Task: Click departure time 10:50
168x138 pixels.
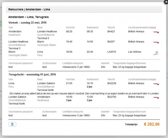Action: click(x=69, y=97)
